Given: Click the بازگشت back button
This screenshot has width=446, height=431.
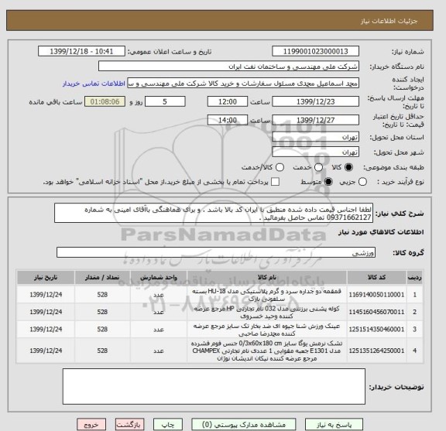Looking at the screenshot, I should click(x=130, y=425).
